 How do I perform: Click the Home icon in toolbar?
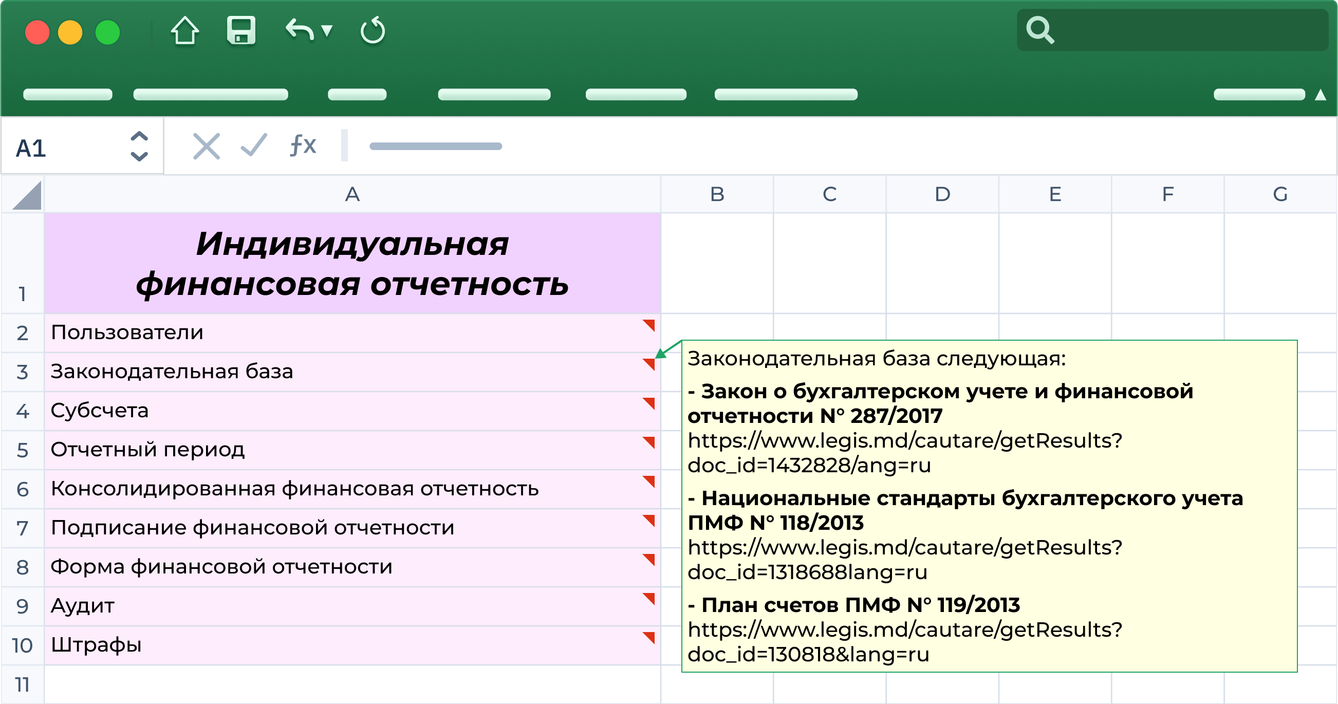pos(184,31)
